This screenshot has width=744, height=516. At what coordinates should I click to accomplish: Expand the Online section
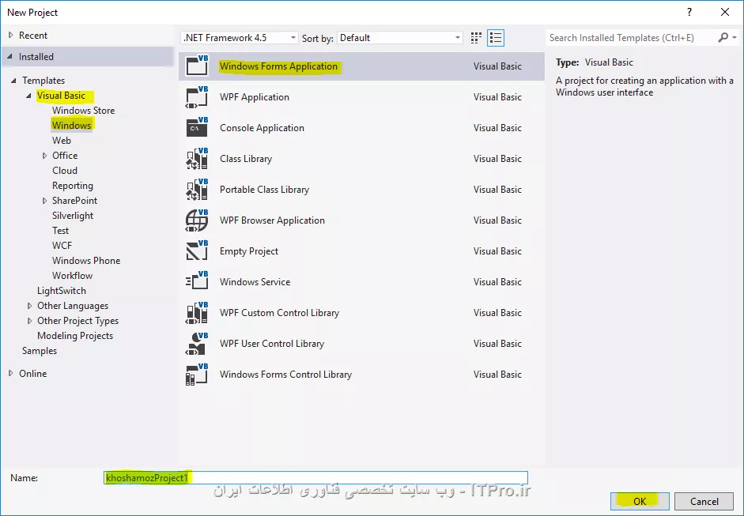(11, 373)
